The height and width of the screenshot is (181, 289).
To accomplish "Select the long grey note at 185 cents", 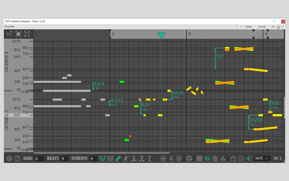I will coord(57,82).
